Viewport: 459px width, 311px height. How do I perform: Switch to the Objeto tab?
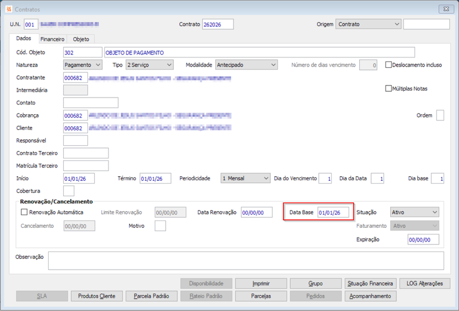click(x=81, y=39)
